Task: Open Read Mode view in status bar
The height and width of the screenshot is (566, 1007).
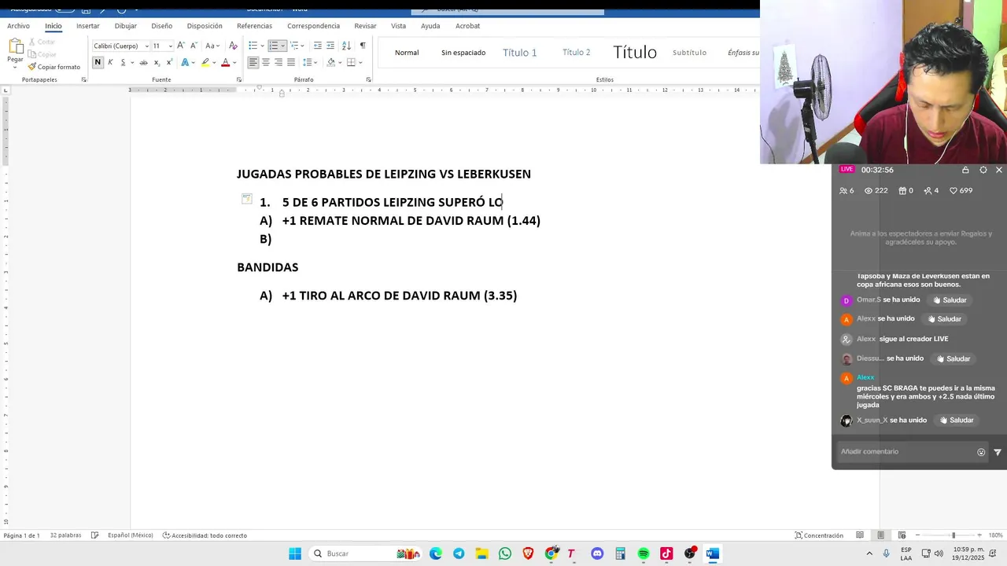Action: (860, 535)
